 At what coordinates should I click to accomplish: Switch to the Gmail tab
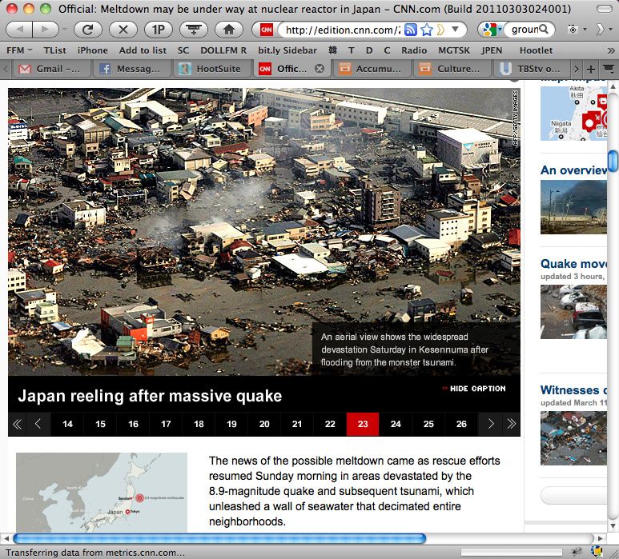[x=50, y=69]
